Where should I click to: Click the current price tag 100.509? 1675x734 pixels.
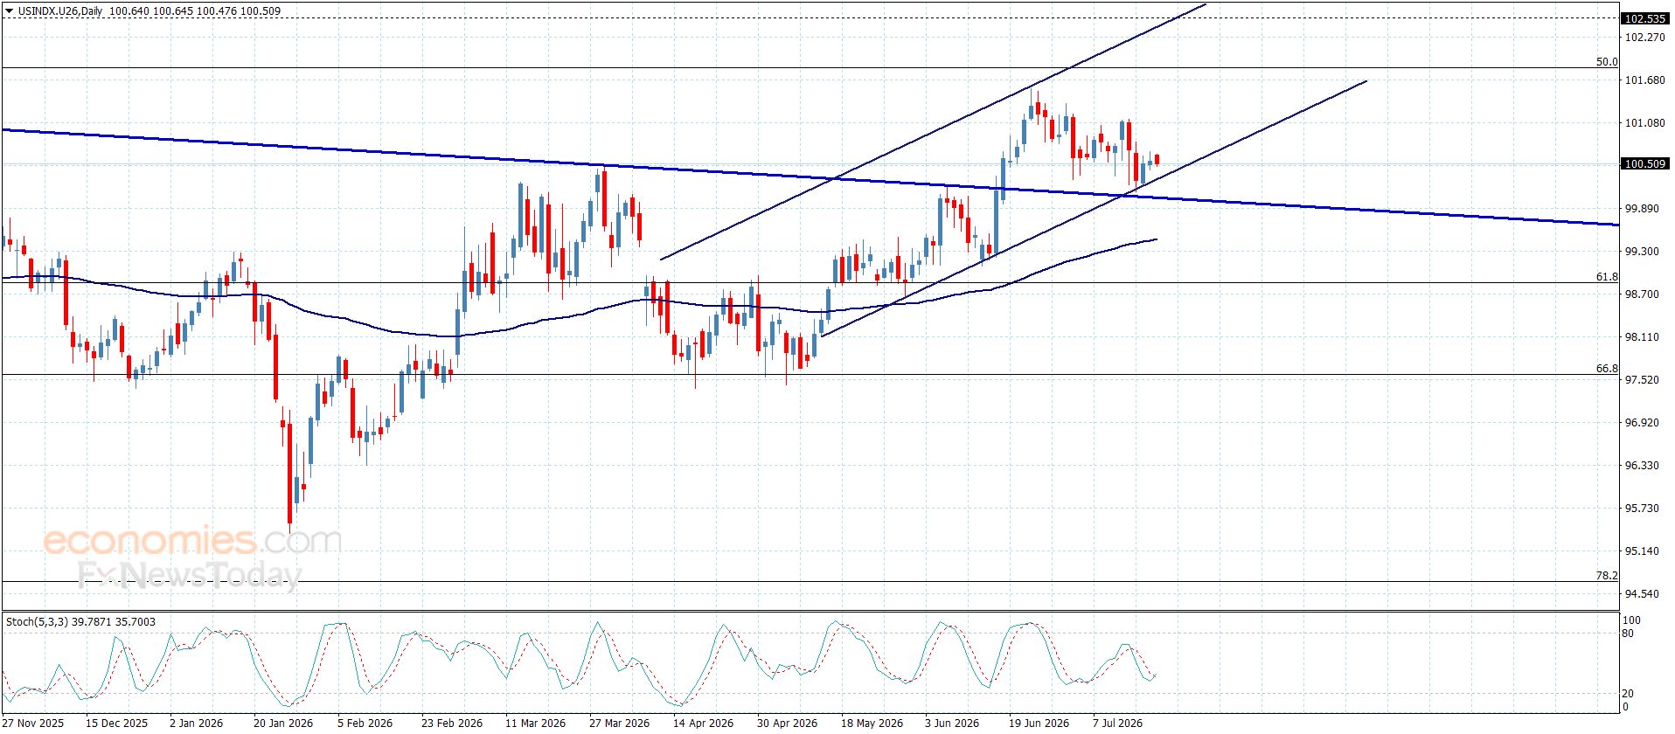[x=1644, y=164]
